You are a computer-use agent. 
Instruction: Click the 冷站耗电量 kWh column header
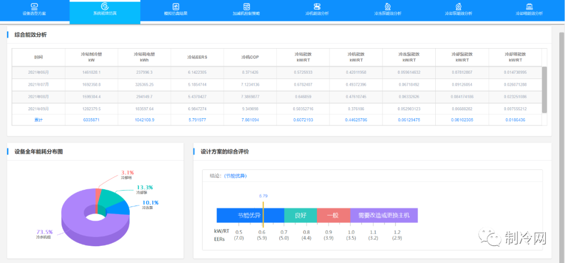[144, 57]
